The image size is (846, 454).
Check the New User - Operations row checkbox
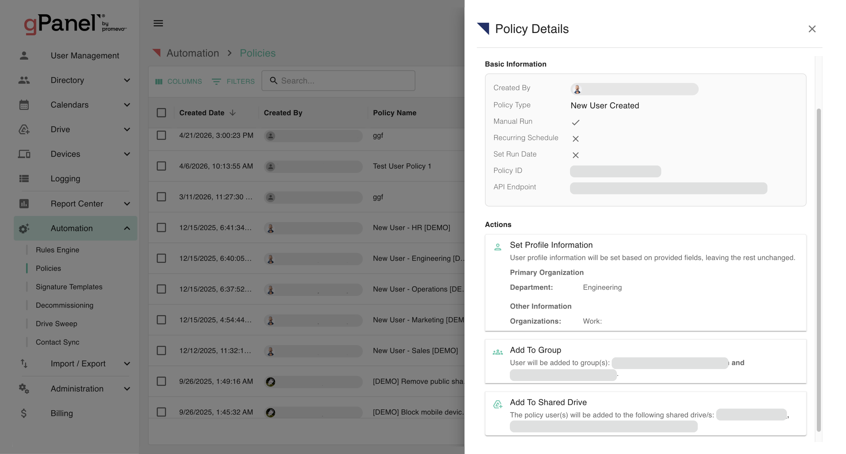click(x=161, y=289)
